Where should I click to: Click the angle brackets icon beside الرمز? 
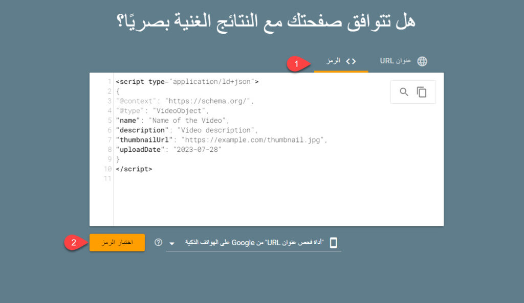point(351,61)
